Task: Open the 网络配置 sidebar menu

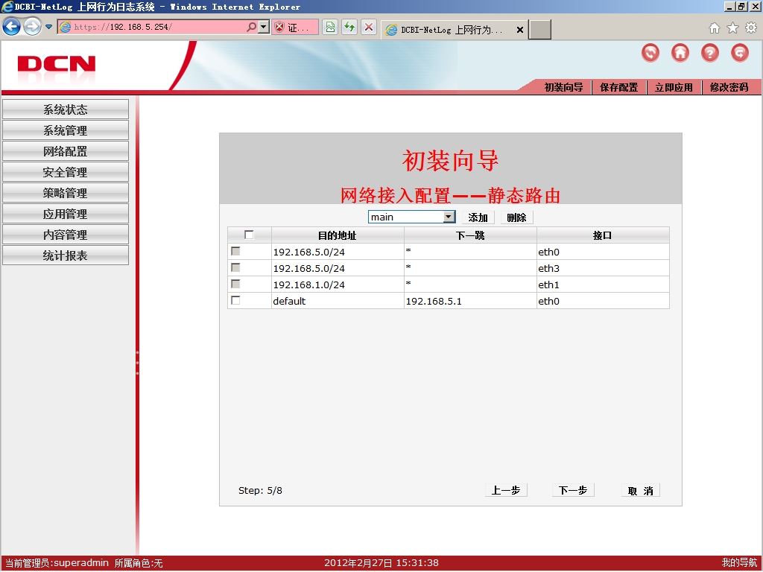Action: tap(66, 151)
